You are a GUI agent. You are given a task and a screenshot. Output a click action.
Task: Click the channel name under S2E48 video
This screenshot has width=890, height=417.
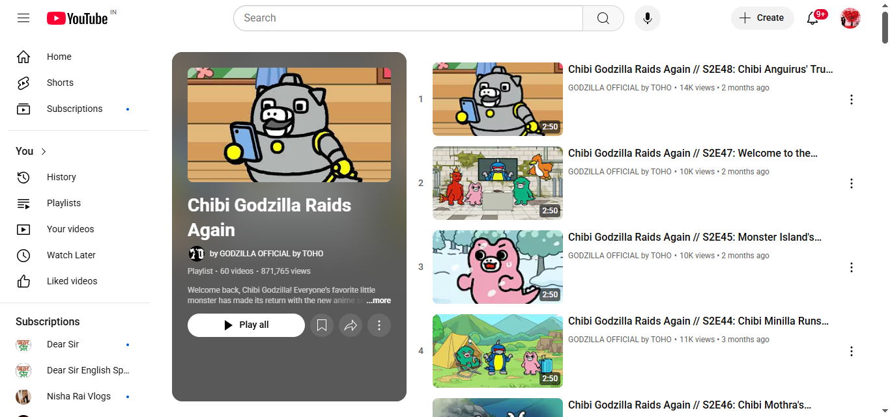(x=620, y=88)
